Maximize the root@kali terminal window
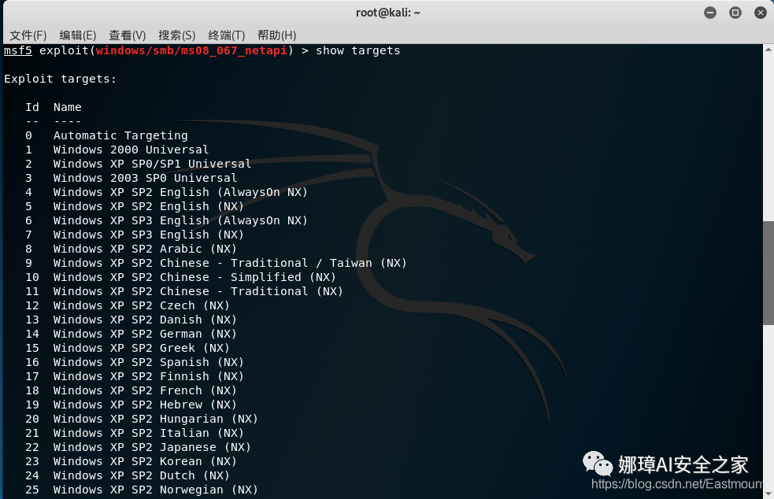This screenshot has height=499, width=774. [x=735, y=13]
